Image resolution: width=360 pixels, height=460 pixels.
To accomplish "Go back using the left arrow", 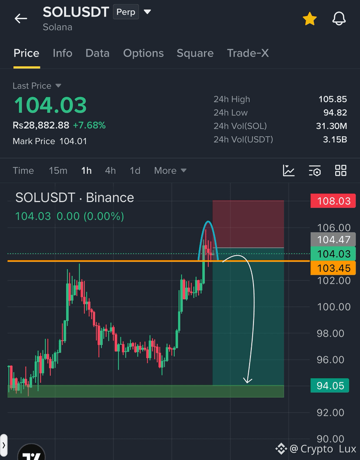I will pos(21,18).
